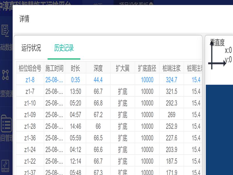Click the 垂直度 coordinate axis icon
The height and width of the screenshot is (175, 233).
coord(217,56)
